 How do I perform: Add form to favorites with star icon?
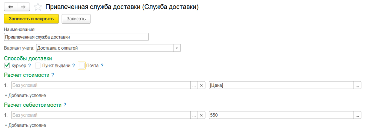click(x=38, y=7)
